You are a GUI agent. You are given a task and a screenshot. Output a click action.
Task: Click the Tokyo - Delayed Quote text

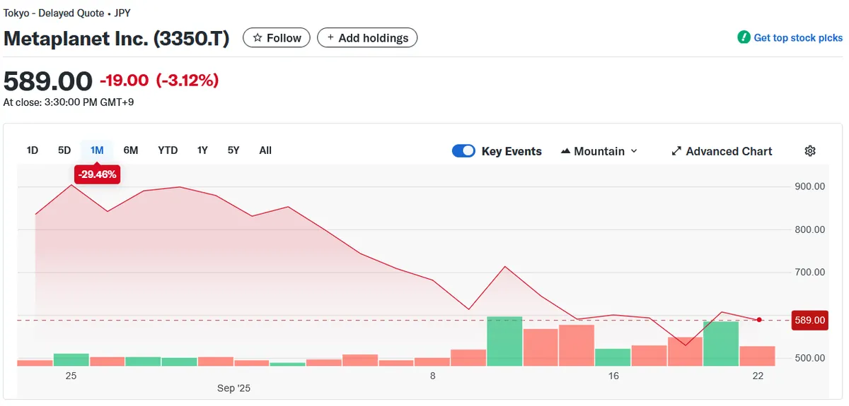pyautogui.click(x=54, y=13)
